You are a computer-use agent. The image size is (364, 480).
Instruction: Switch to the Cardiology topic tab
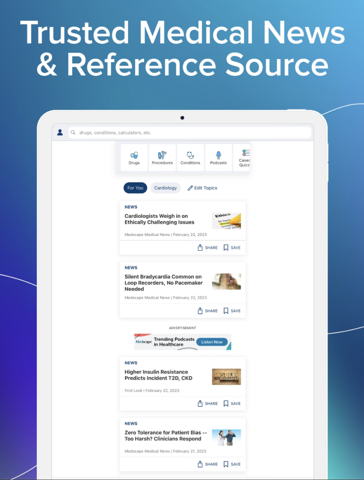(165, 188)
